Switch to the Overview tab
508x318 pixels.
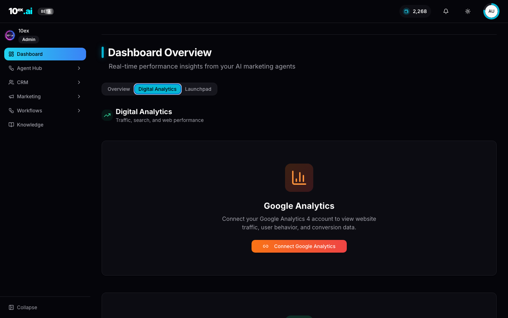(x=119, y=89)
